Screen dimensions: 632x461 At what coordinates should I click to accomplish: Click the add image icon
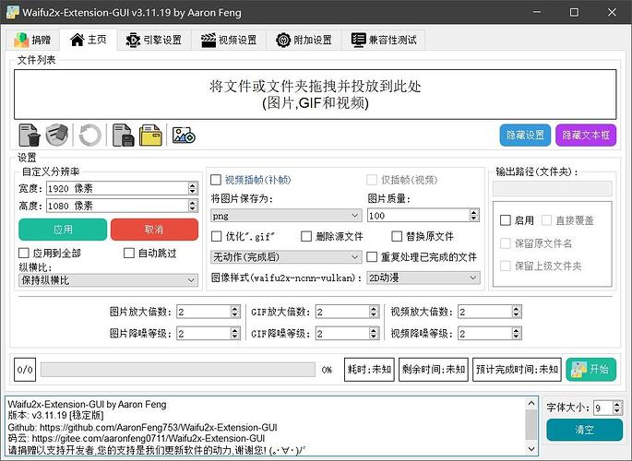click(184, 135)
